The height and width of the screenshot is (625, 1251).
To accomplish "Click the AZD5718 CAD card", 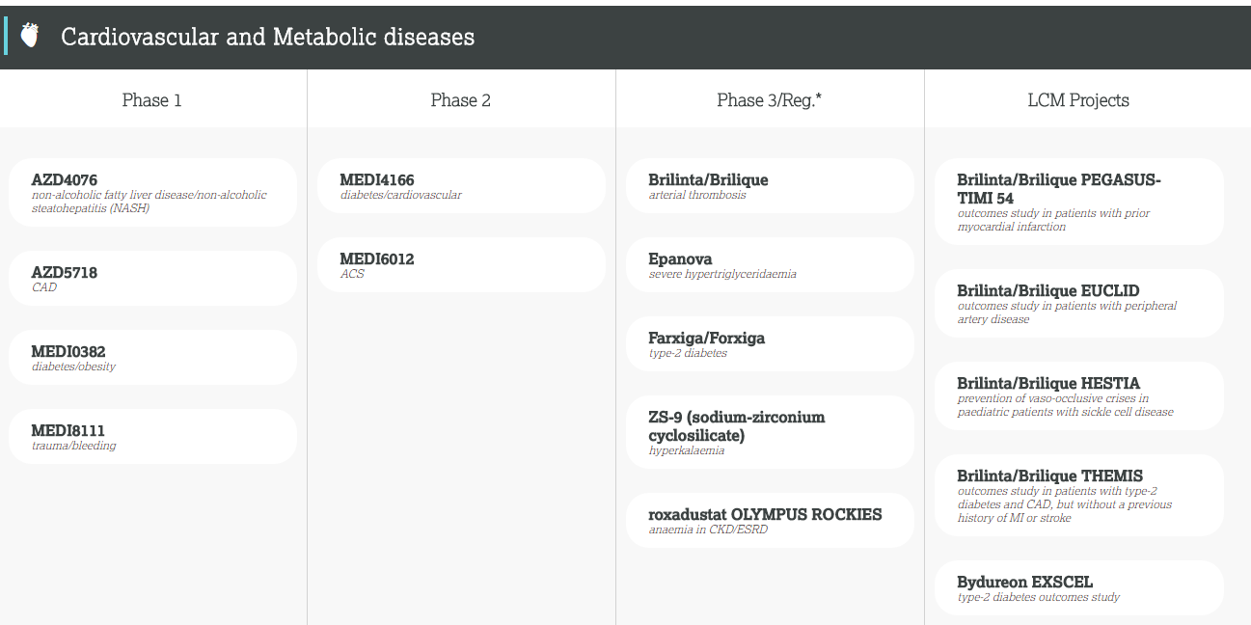I will pos(152,279).
